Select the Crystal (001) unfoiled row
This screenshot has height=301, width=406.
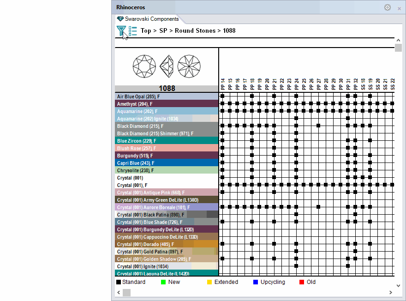click(x=167, y=178)
